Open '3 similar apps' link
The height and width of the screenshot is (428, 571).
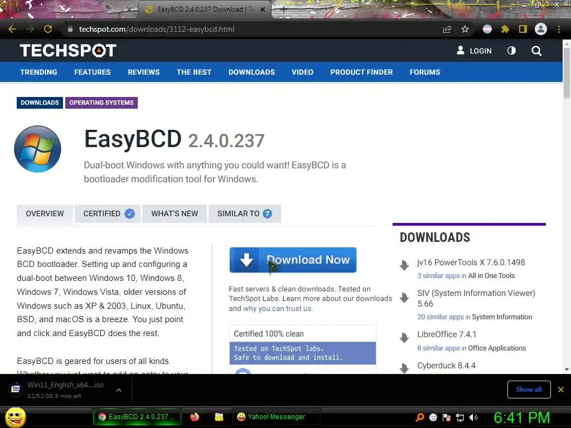tap(438, 276)
